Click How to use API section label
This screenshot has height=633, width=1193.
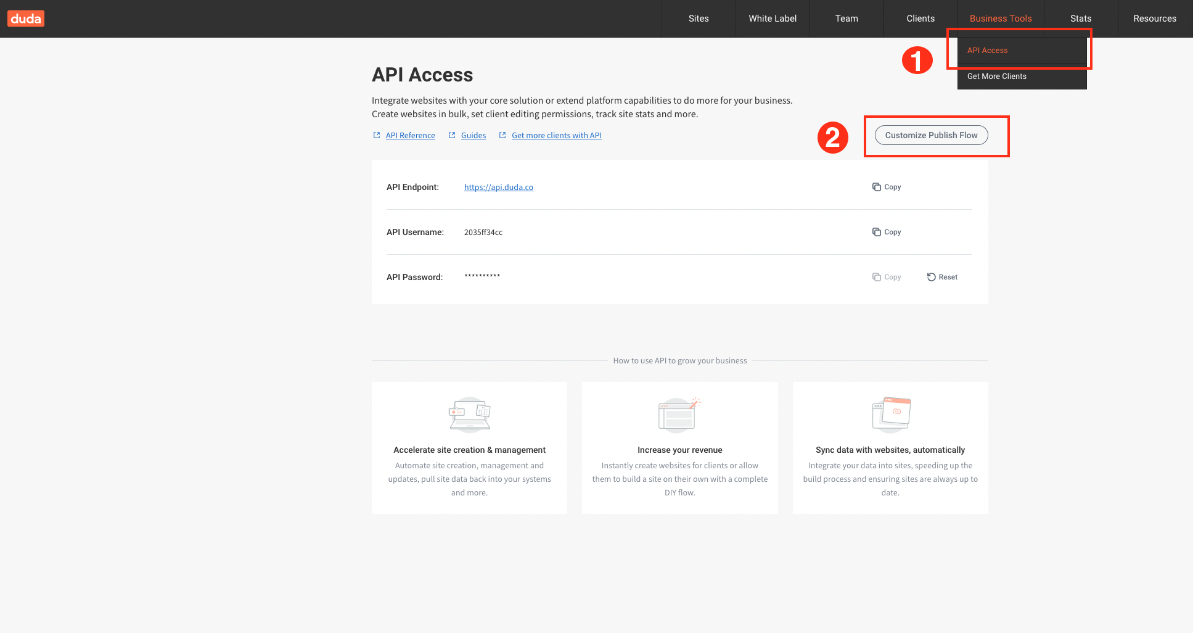[679, 360]
